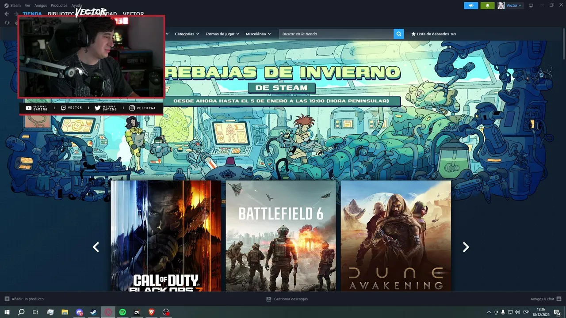Click the Rebajas de Invierno banner title
This screenshot has height=318, width=566.
click(282, 72)
